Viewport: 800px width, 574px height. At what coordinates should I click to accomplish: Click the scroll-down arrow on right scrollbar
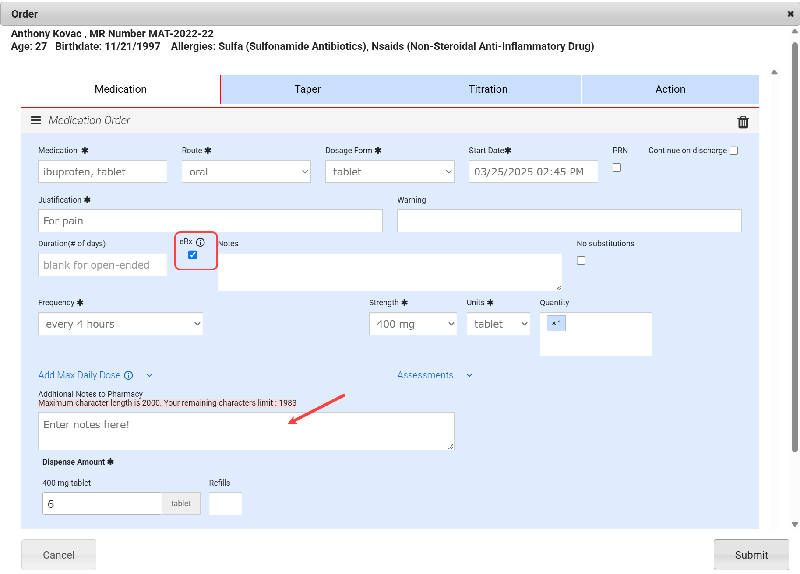click(x=795, y=523)
